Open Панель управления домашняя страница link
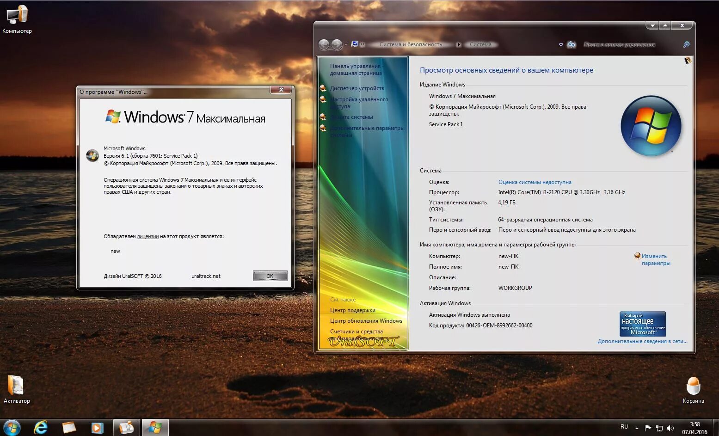The width and height of the screenshot is (719, 436). 356,69
